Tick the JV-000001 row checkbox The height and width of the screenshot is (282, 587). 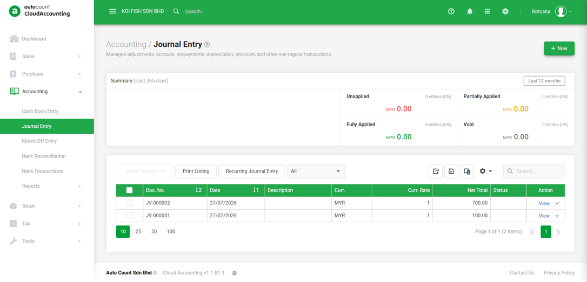(129, 216)
